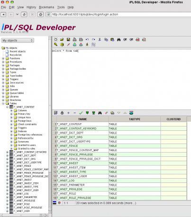Click the Cut scissors icon

click(x=100, y=39)
